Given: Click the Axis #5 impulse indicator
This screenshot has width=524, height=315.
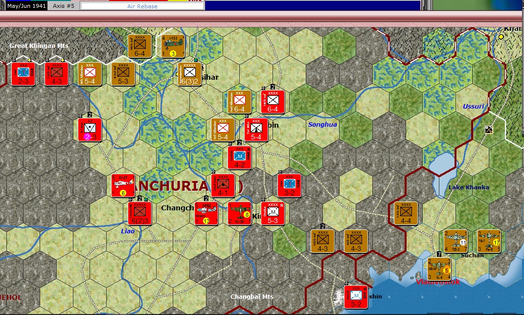Looking at the screenshot, I should point(64,6).
